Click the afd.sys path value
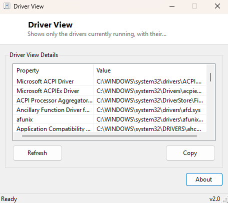 [x=148, y=110]
